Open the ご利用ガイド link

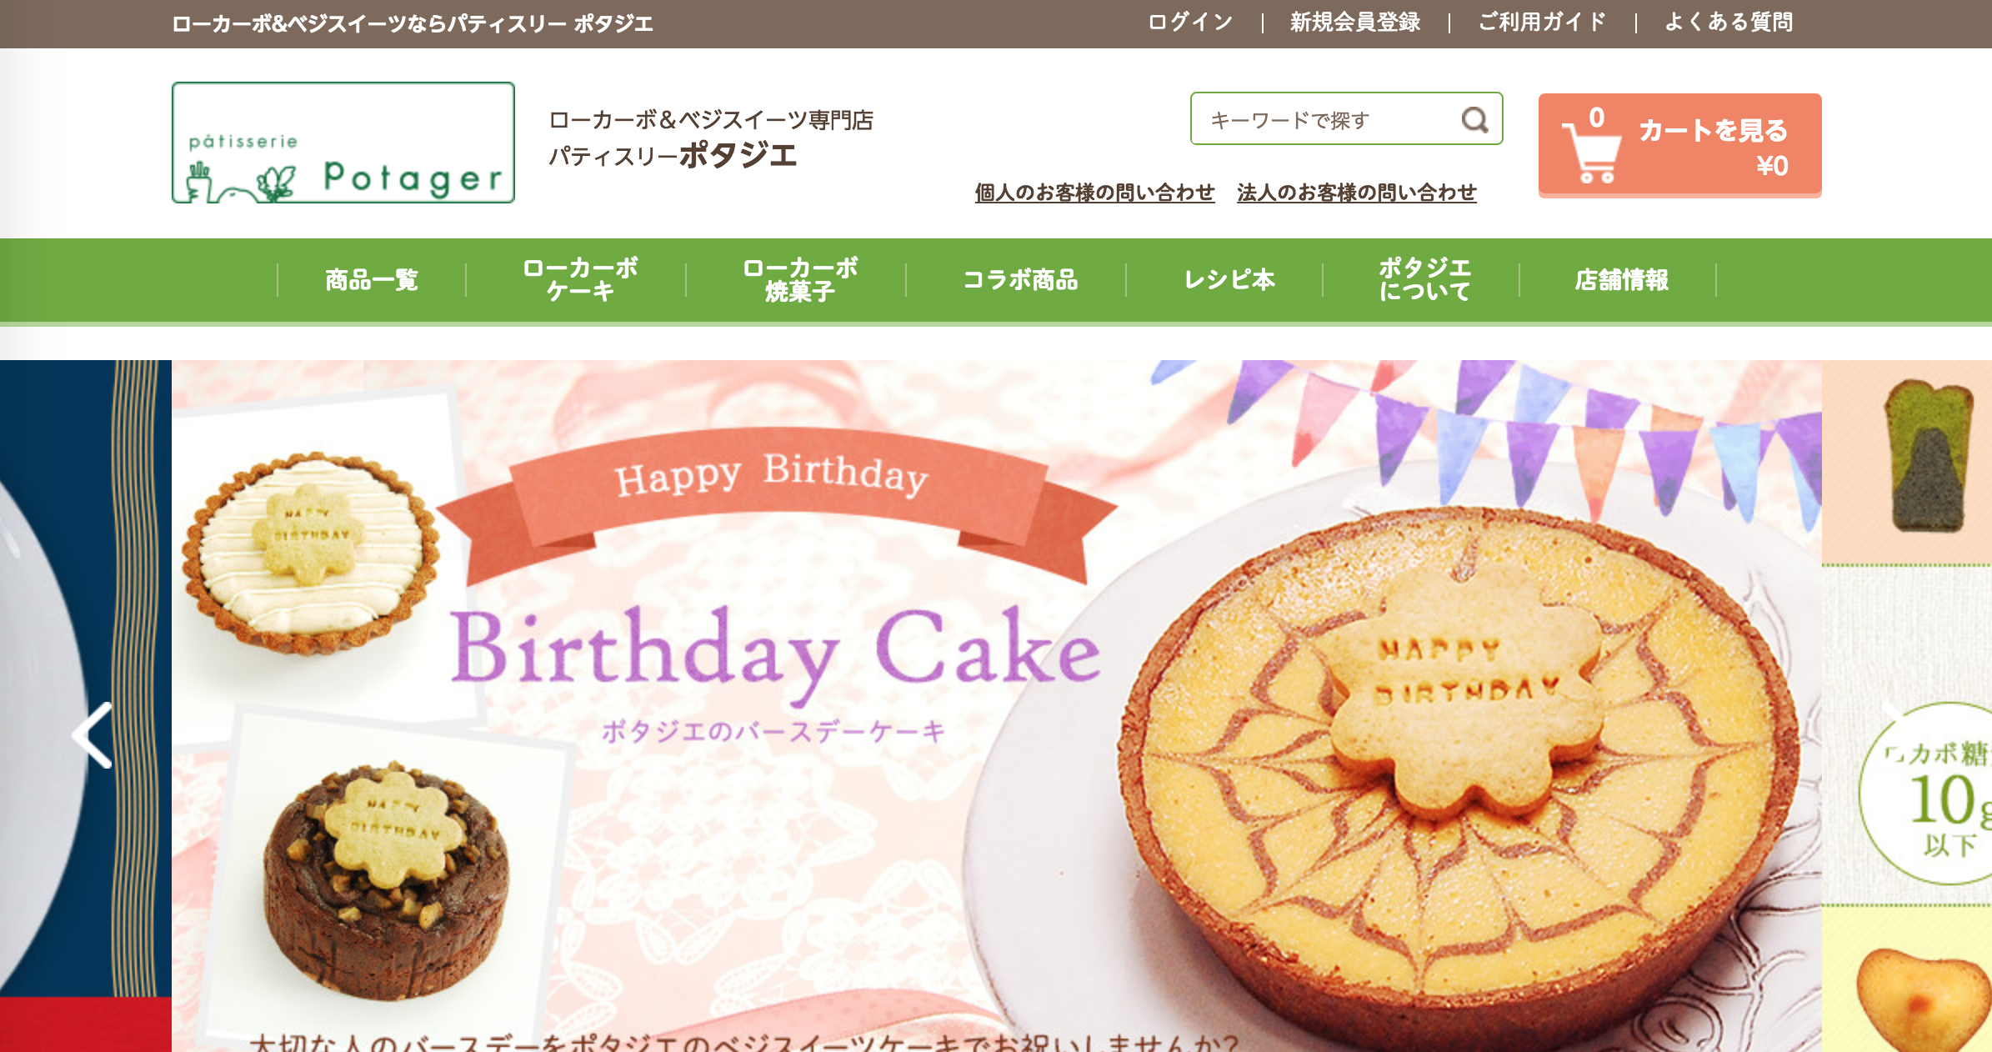(1542, 23)
